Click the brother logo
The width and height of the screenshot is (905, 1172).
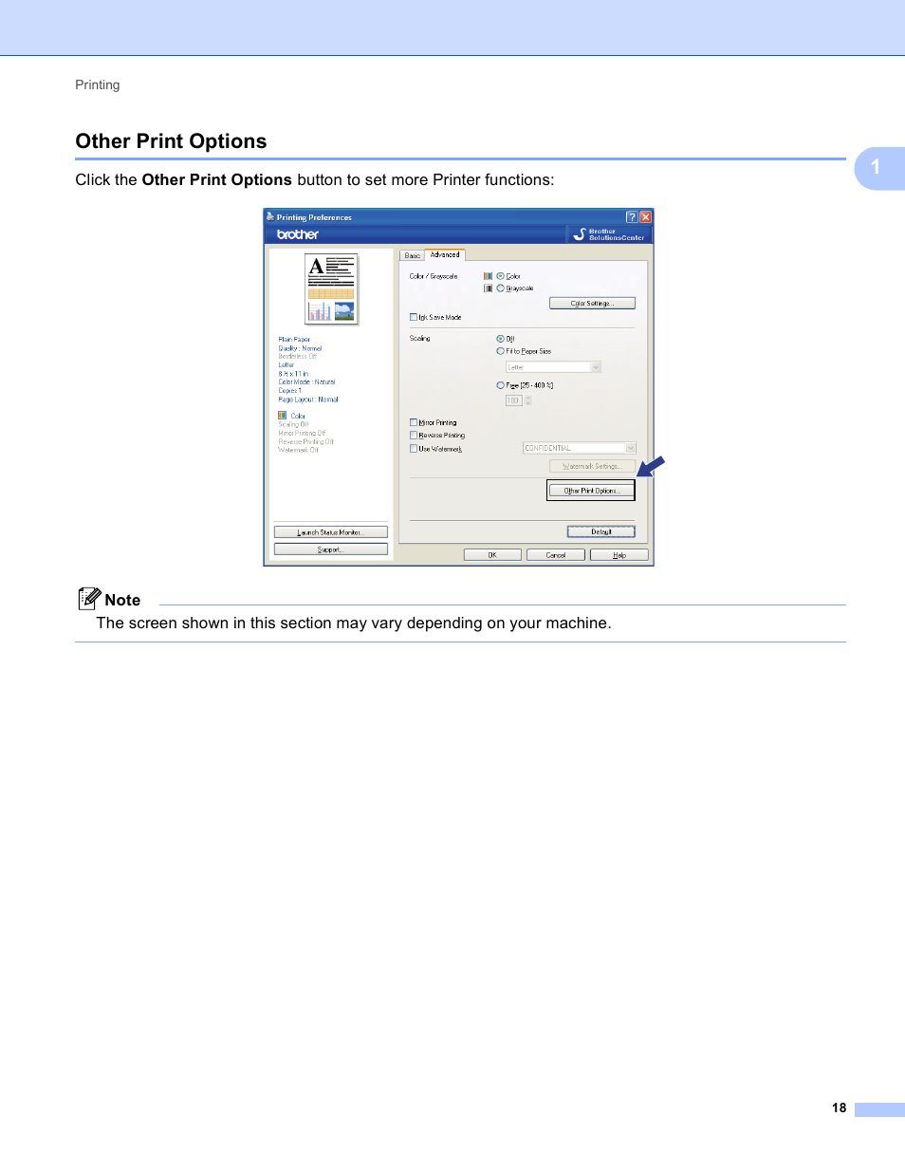coord(298,234)
